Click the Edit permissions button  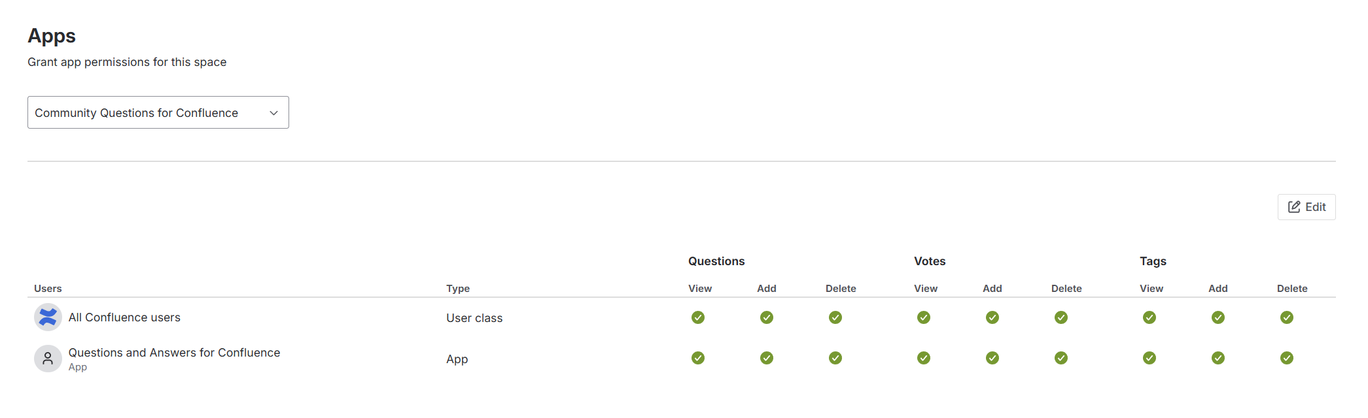1307,207
